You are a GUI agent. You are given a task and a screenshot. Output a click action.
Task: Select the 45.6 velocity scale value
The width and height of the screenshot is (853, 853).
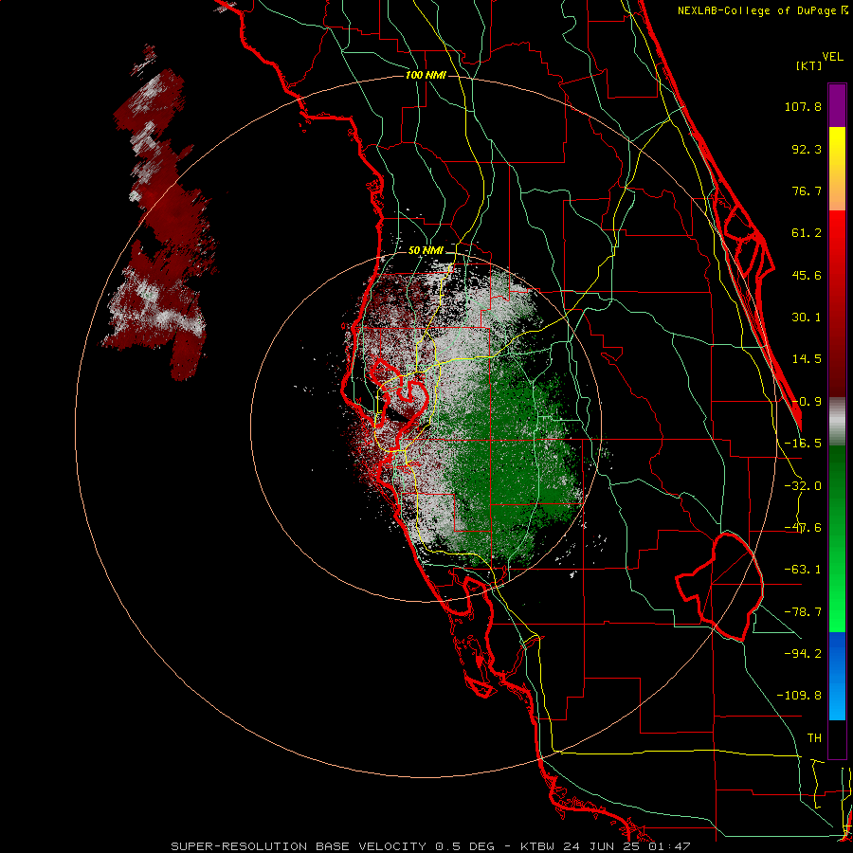807,275
